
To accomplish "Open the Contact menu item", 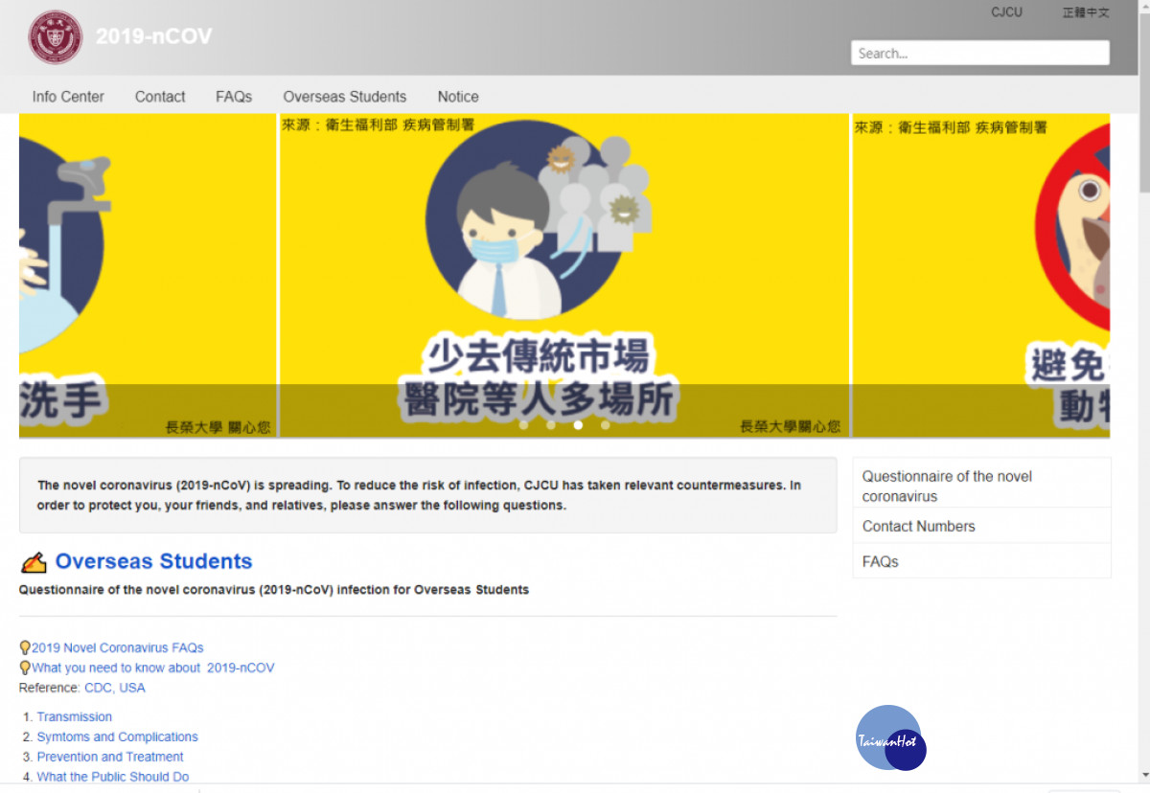I will pos(160,97).
